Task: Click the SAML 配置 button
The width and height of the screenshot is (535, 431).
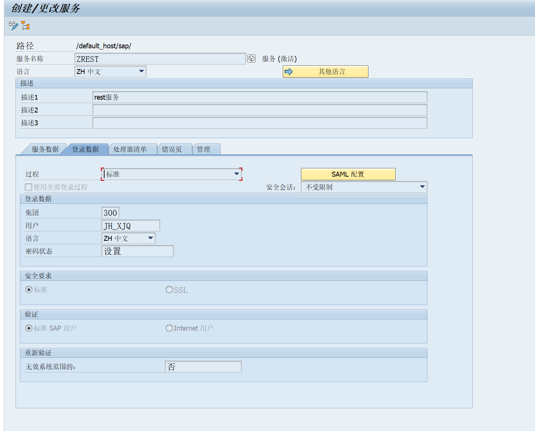Action: [x=348, y=174]
